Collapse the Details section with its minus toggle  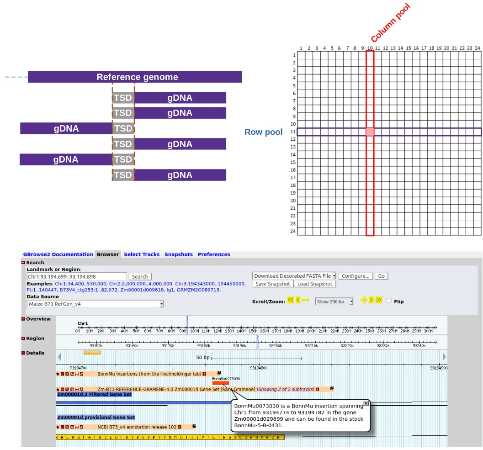coord(24,353)
